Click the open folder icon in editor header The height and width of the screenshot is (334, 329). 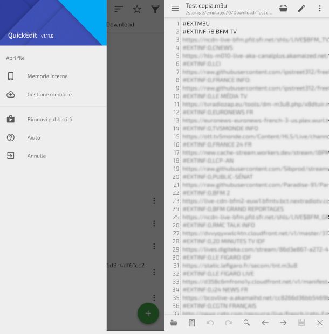283,9
